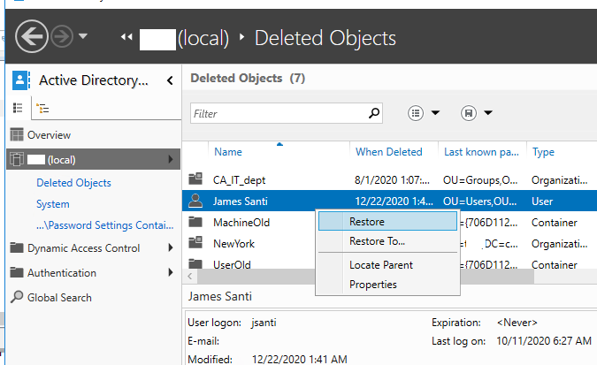The width and height of the screenshot is (597, 365).
Task: Switch to list view tab icon
Action: tap(17, 108)
